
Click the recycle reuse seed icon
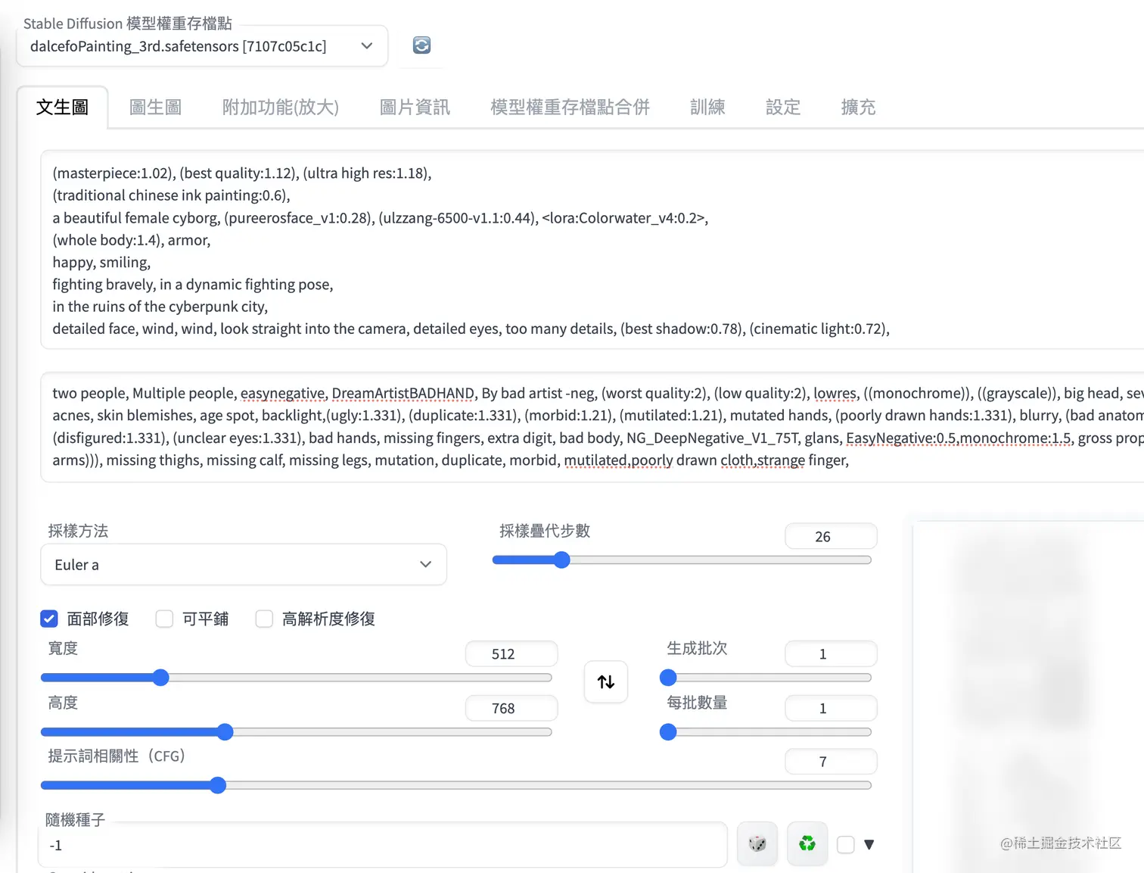tap(807, 843)
